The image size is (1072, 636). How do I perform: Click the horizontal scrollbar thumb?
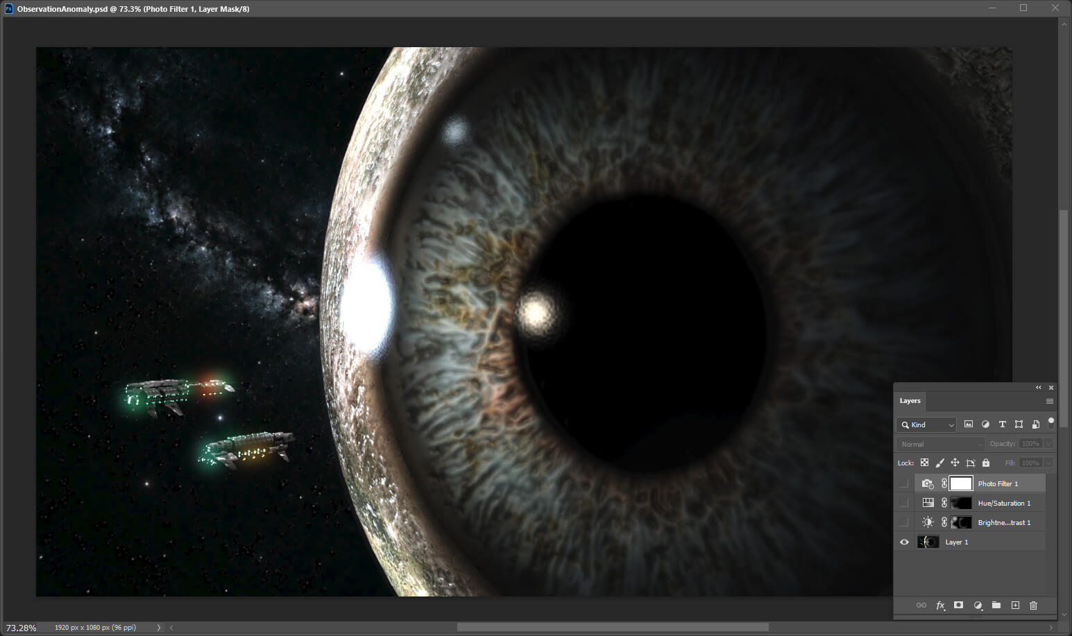tap(613, 628)
